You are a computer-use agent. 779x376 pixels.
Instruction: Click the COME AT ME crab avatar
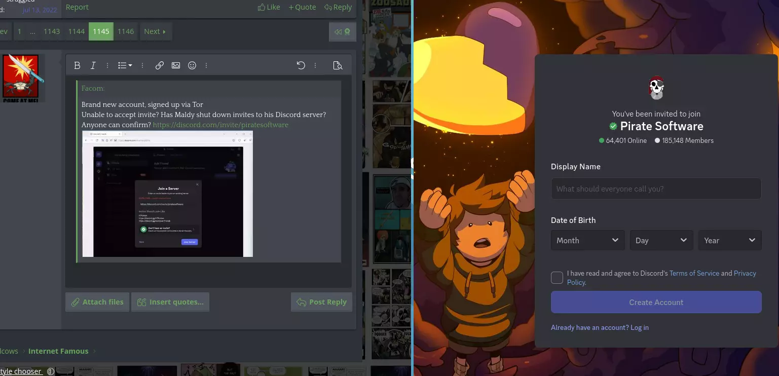(x=21, y=78)
